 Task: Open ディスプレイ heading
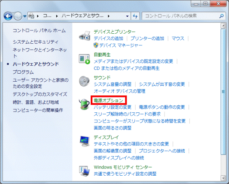[x=106, y=137]
